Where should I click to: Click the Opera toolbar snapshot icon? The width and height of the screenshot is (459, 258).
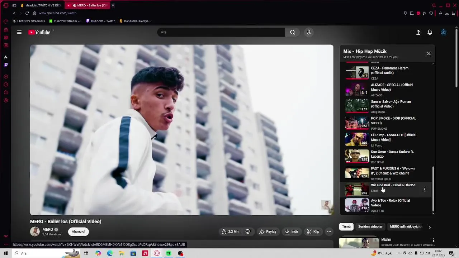point(412,13)
